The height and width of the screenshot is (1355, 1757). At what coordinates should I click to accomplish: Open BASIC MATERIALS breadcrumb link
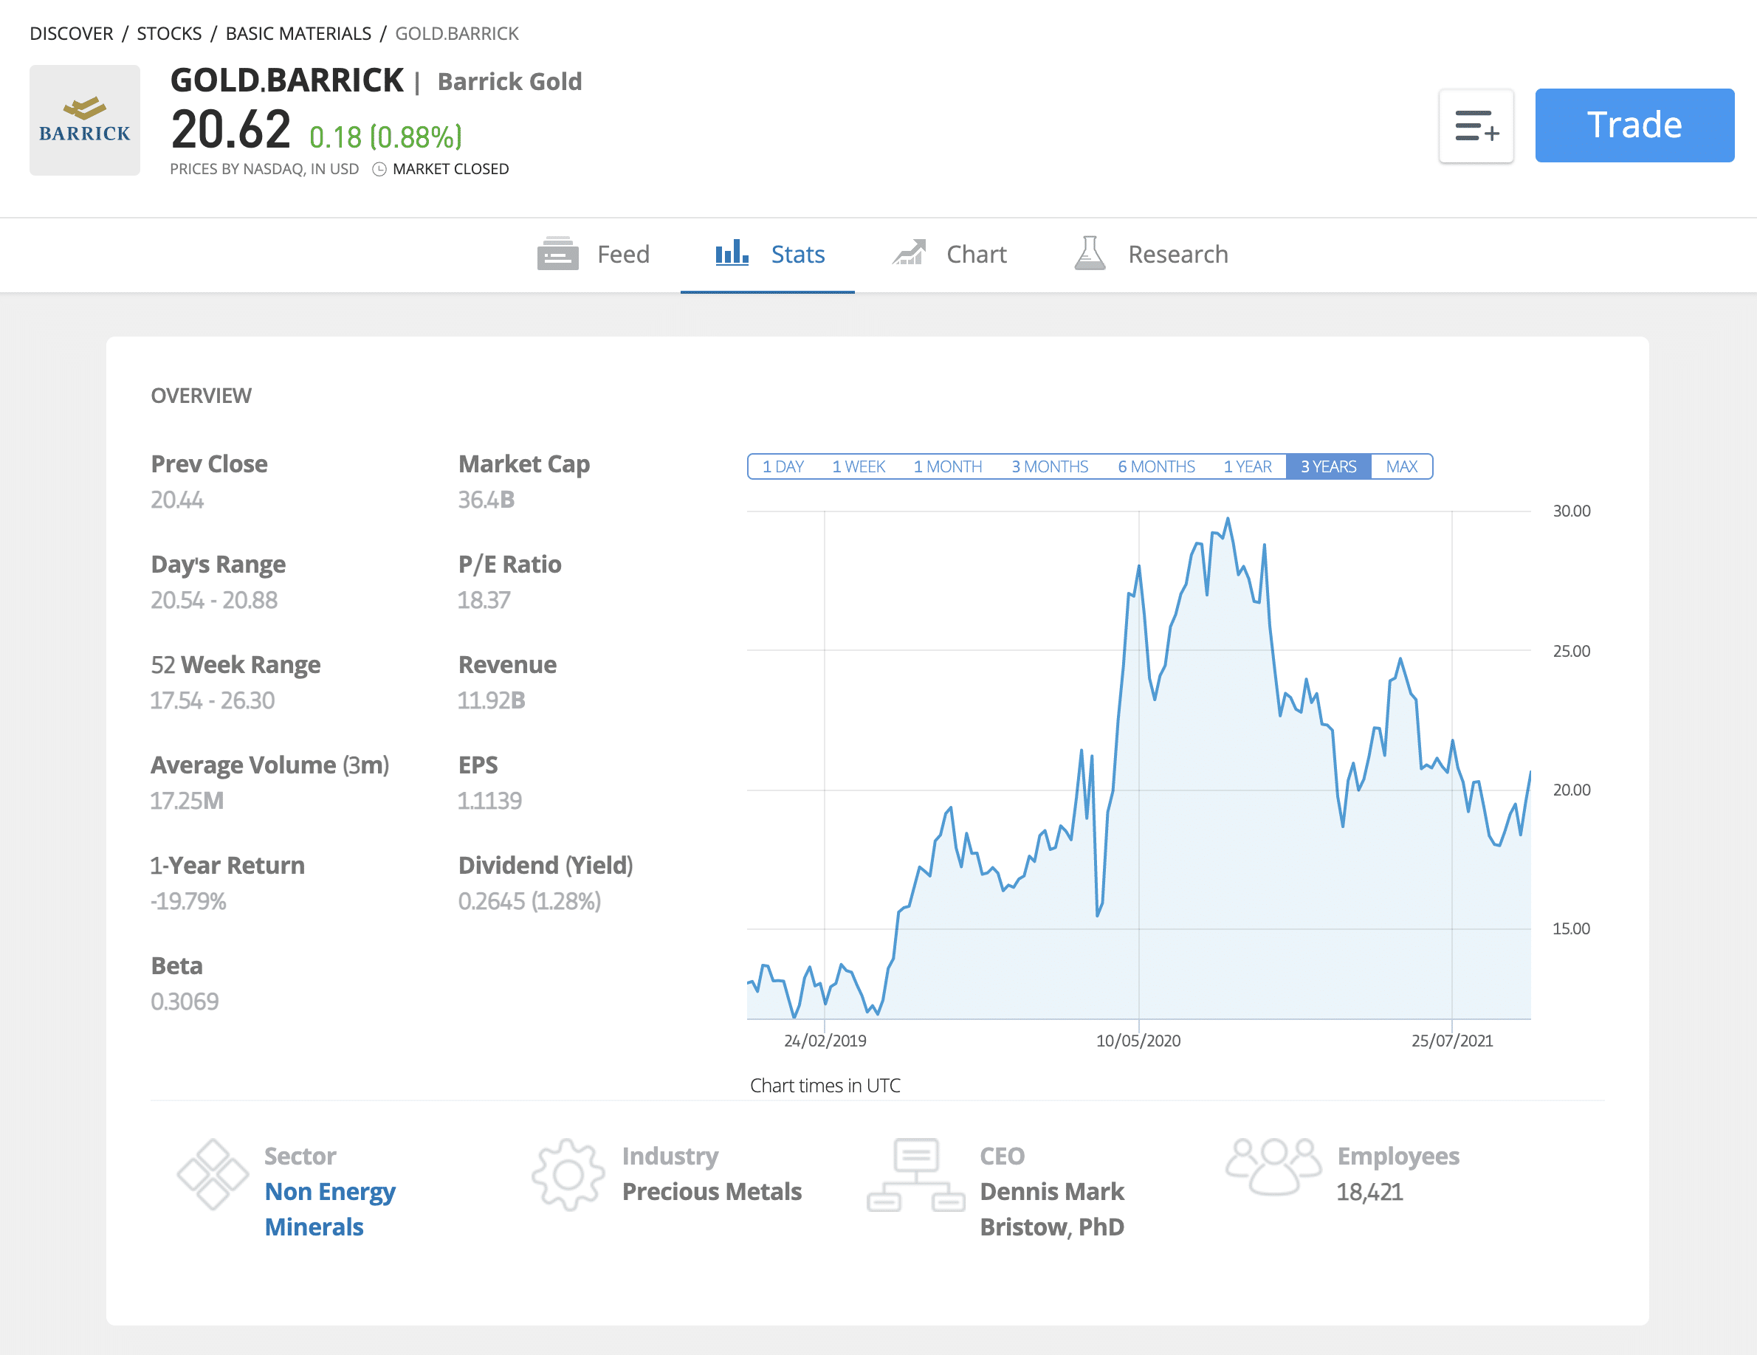click(x=298, y=34)
